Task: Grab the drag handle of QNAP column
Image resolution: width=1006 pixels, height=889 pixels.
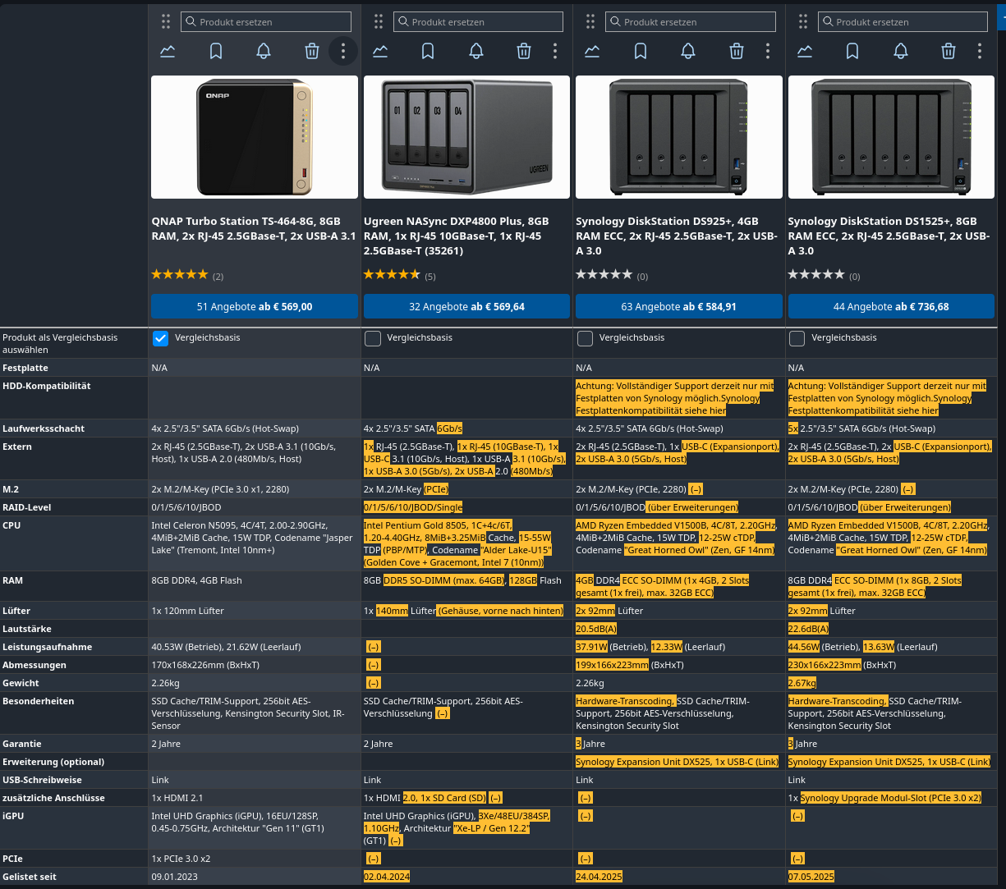Action: (166, 21)
